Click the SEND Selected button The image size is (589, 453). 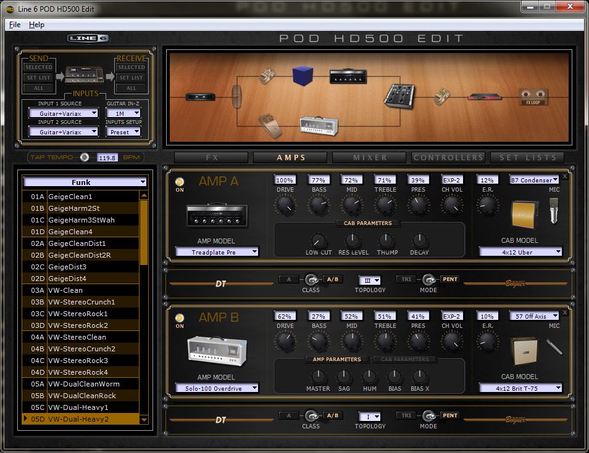pyautogui.click(x=39, y=67)
